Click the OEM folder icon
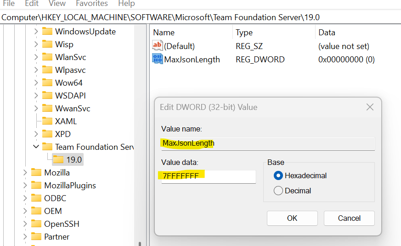 pyautogui.click(x=36, y=211)
